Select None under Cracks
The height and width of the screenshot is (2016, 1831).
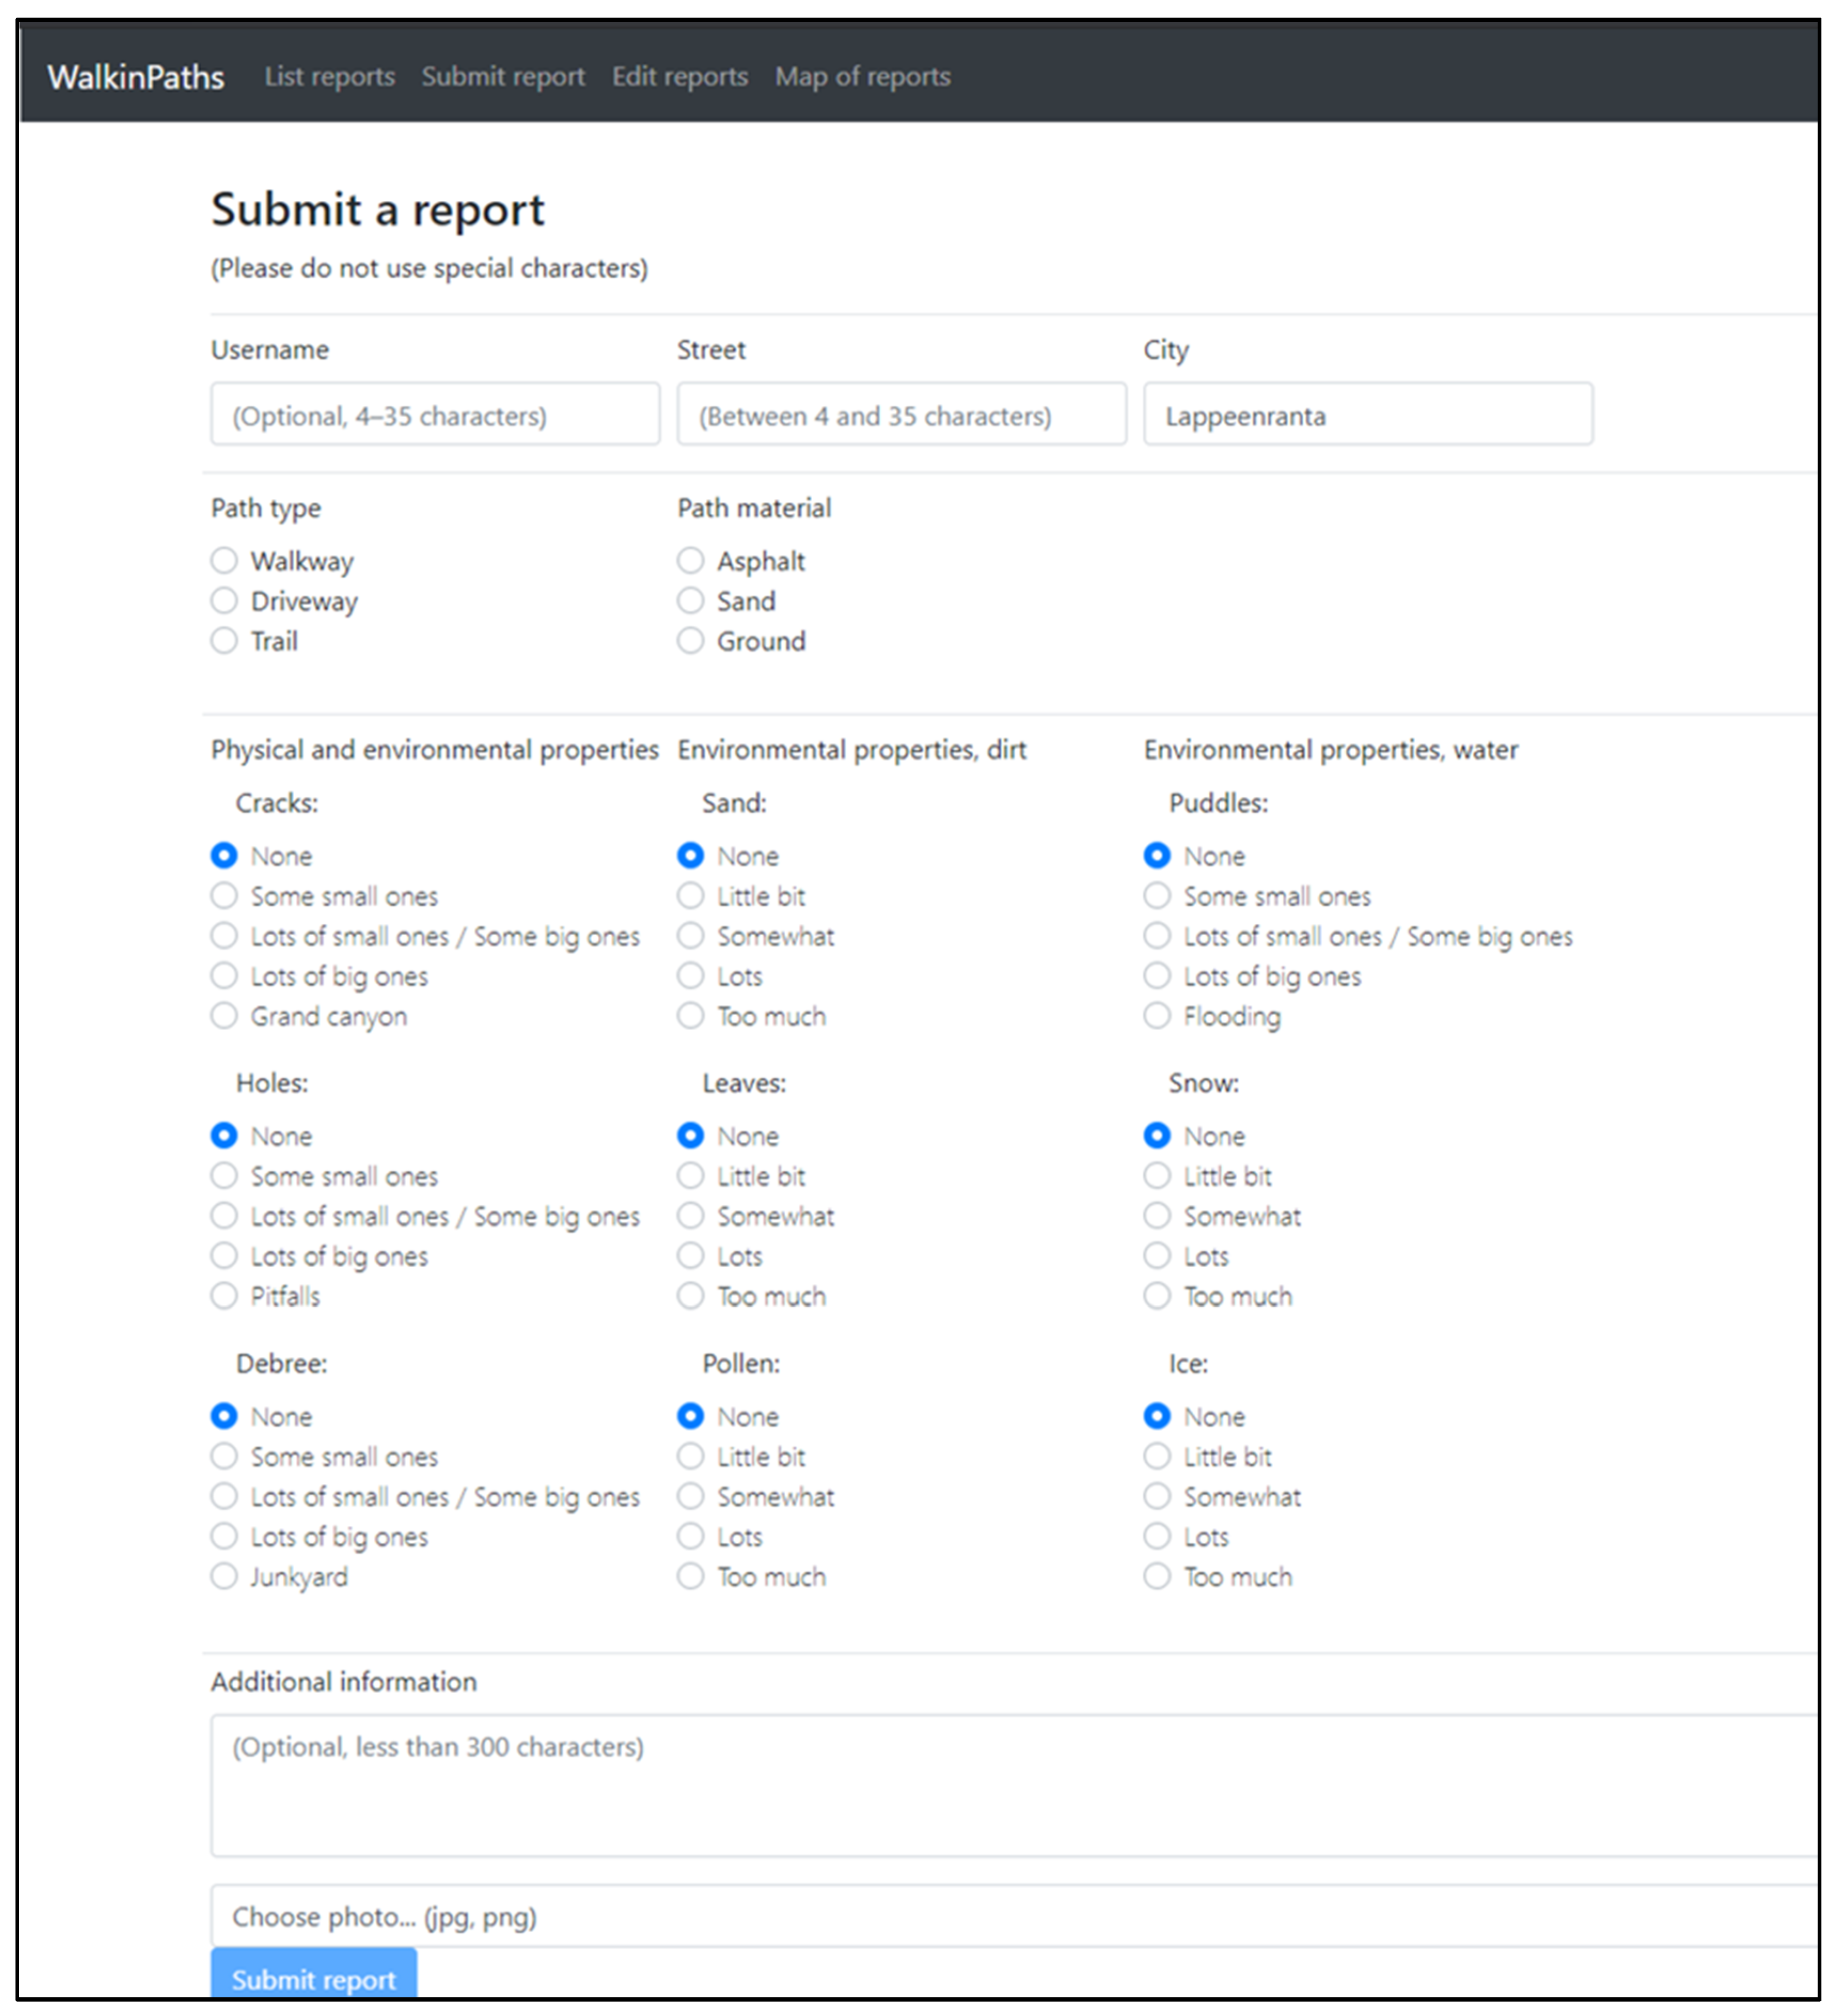[x=224, y=856]
